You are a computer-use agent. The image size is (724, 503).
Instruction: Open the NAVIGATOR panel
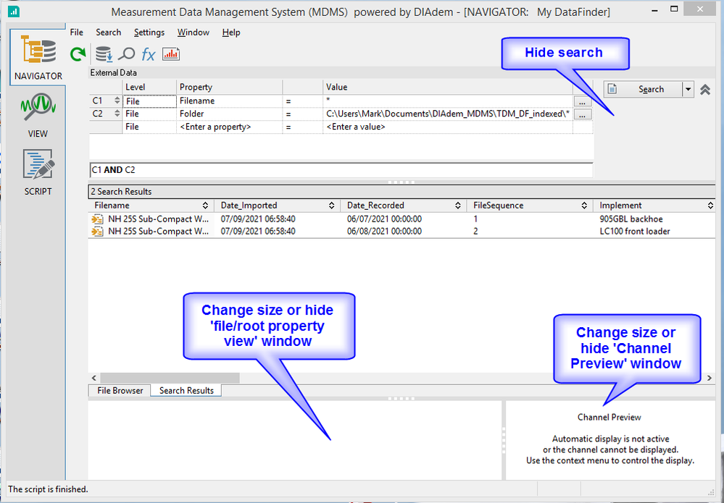[38, 57]
